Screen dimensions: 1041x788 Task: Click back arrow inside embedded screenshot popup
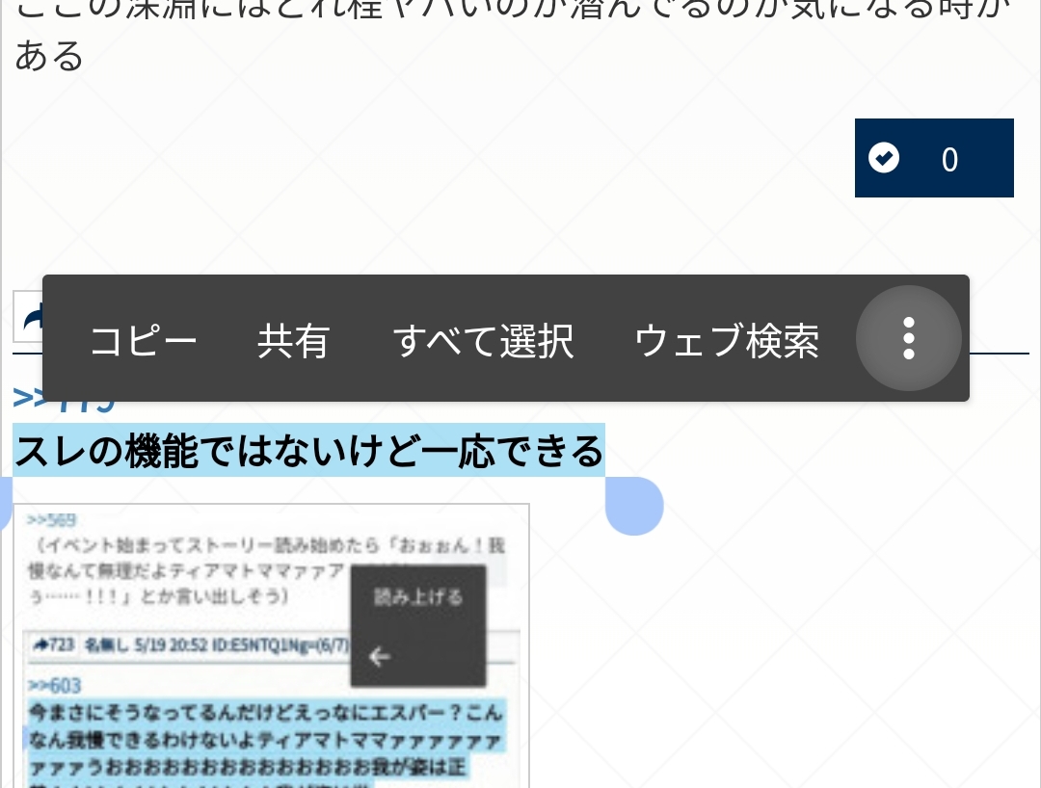[380, 657]
